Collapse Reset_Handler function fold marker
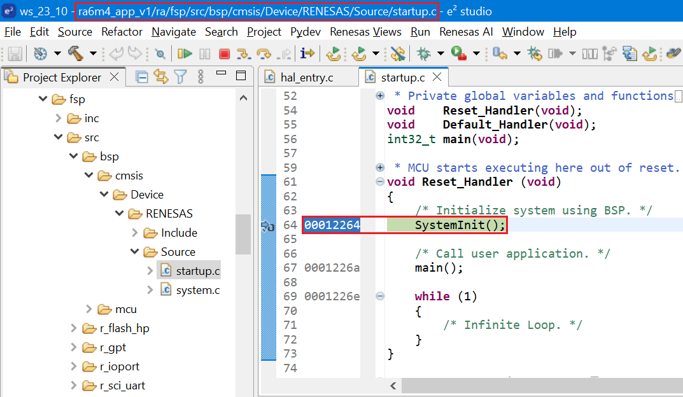This screenshot has height=397, width=683. point(380,182)
